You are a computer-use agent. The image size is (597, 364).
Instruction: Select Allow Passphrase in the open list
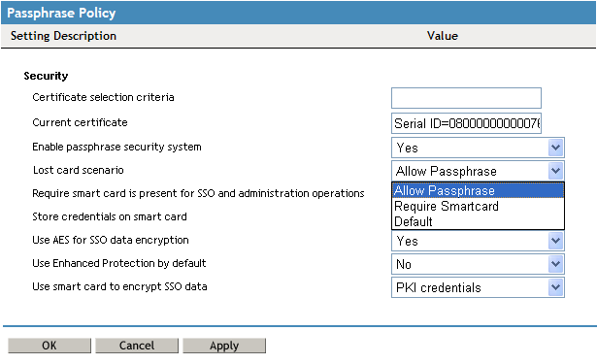pyautogui.click(x=478, y=190)
